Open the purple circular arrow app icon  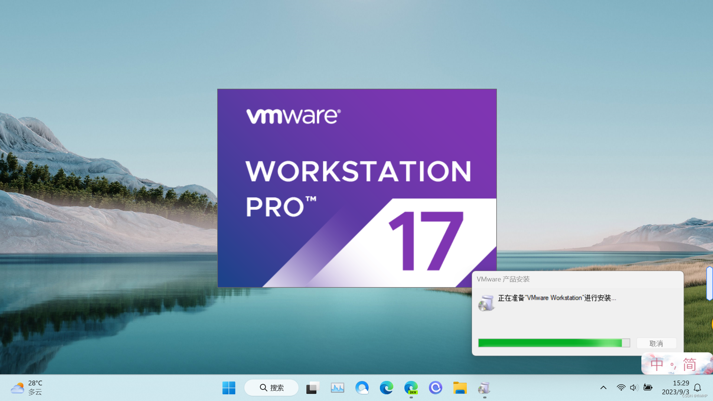click(435, 388)
